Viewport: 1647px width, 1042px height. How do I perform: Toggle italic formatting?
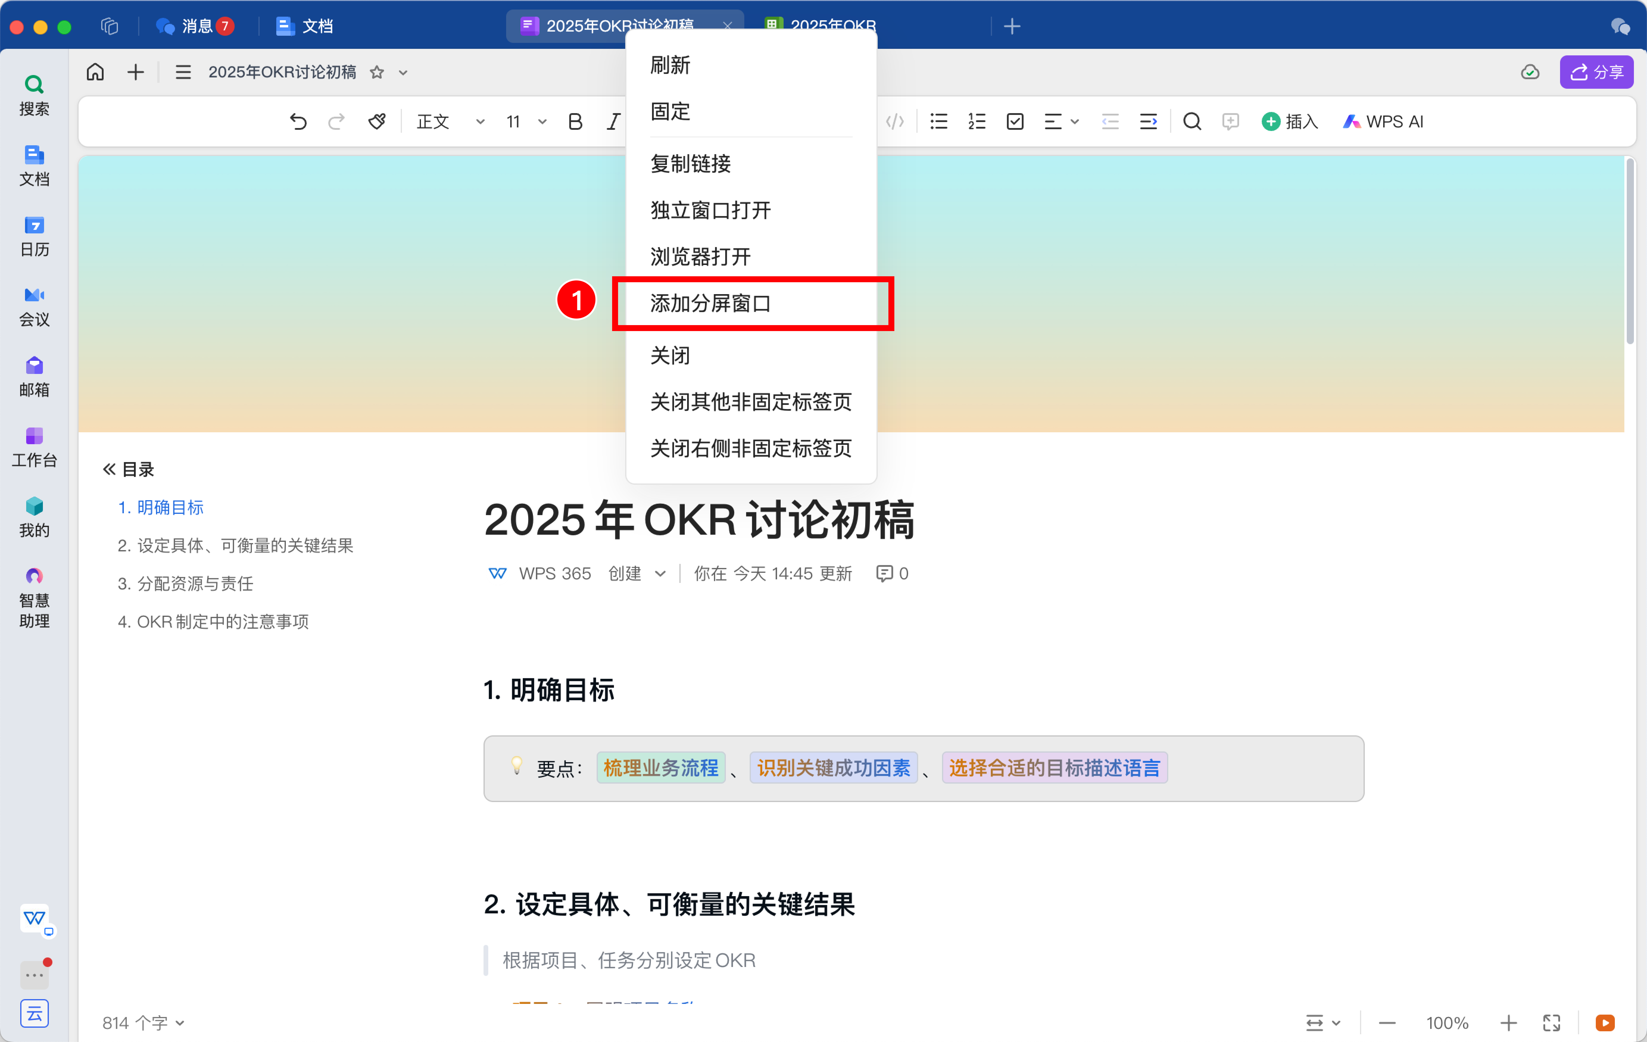pyautogui.click(x=614, y=122)
